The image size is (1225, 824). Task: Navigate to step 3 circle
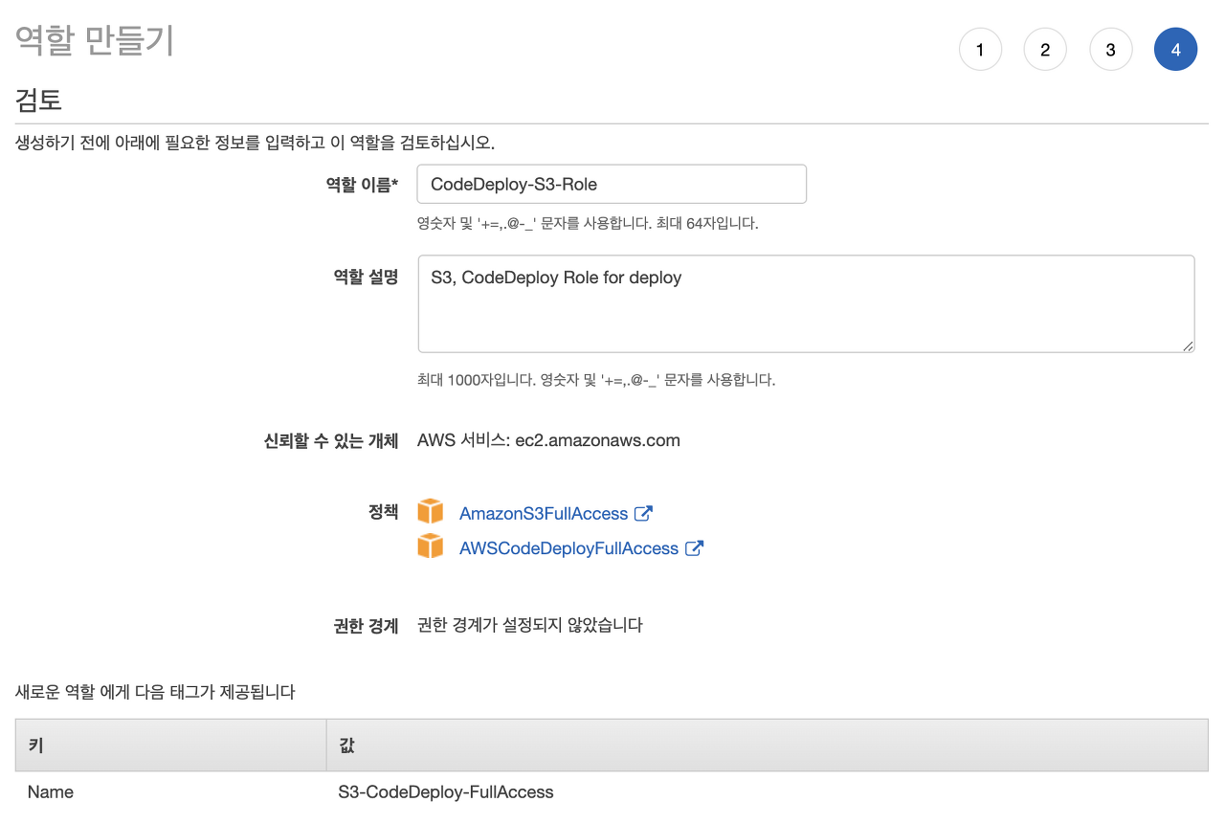click(x=1110, y=49)
